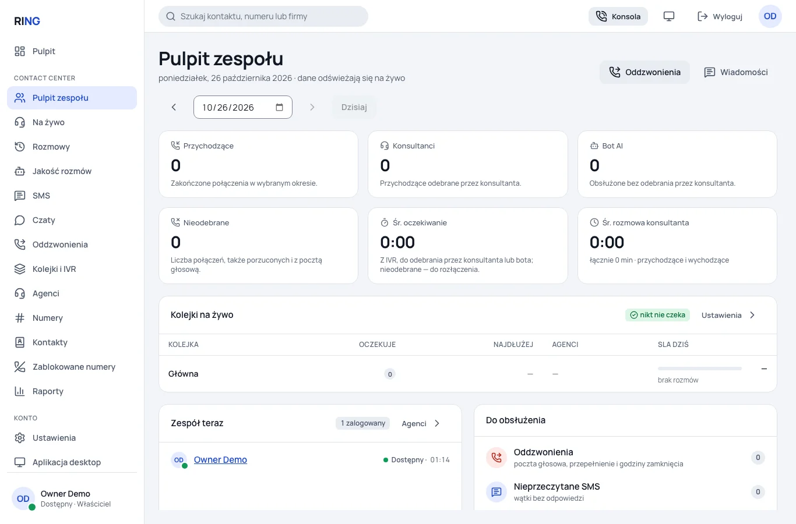
Task: Click the Ustawienia gear icon in sidebar
Action: tap(20, 438)
